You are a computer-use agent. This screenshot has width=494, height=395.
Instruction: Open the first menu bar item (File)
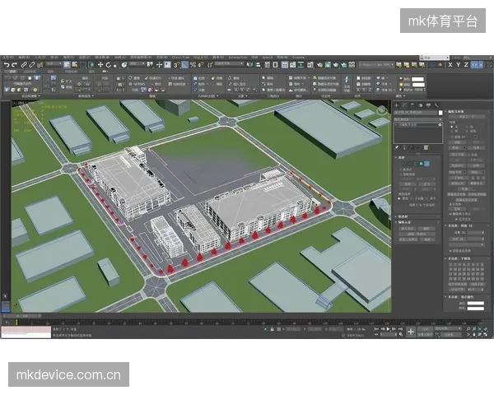(x=7, y=58)
